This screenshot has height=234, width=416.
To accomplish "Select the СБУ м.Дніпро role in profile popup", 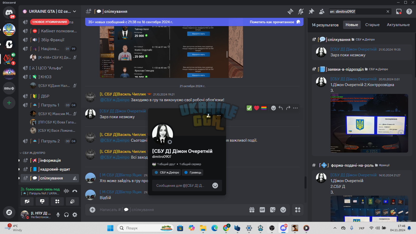I will [167, 172].
